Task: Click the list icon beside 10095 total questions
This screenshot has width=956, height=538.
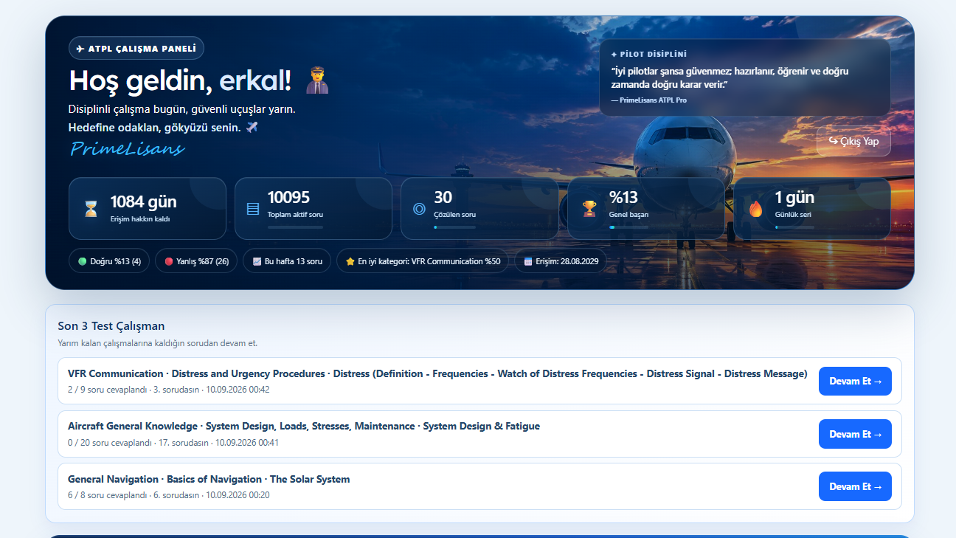Action: 253,209
